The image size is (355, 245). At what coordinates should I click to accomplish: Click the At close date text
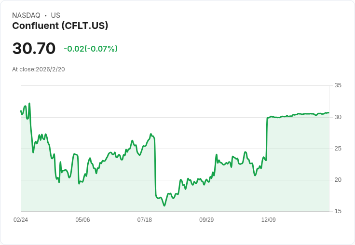click(39, 69)
